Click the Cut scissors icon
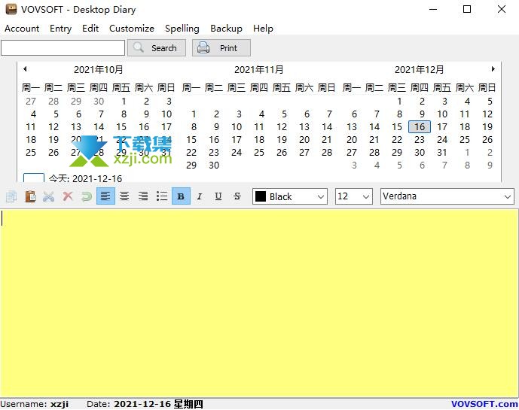 49,196
